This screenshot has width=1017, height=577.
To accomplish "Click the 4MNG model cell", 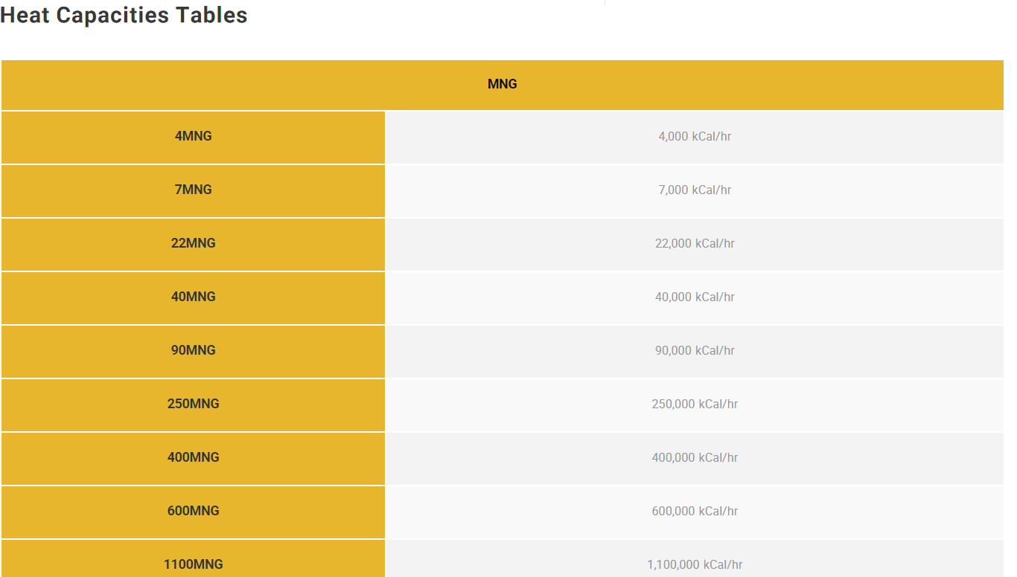I will tap(194, 137).
